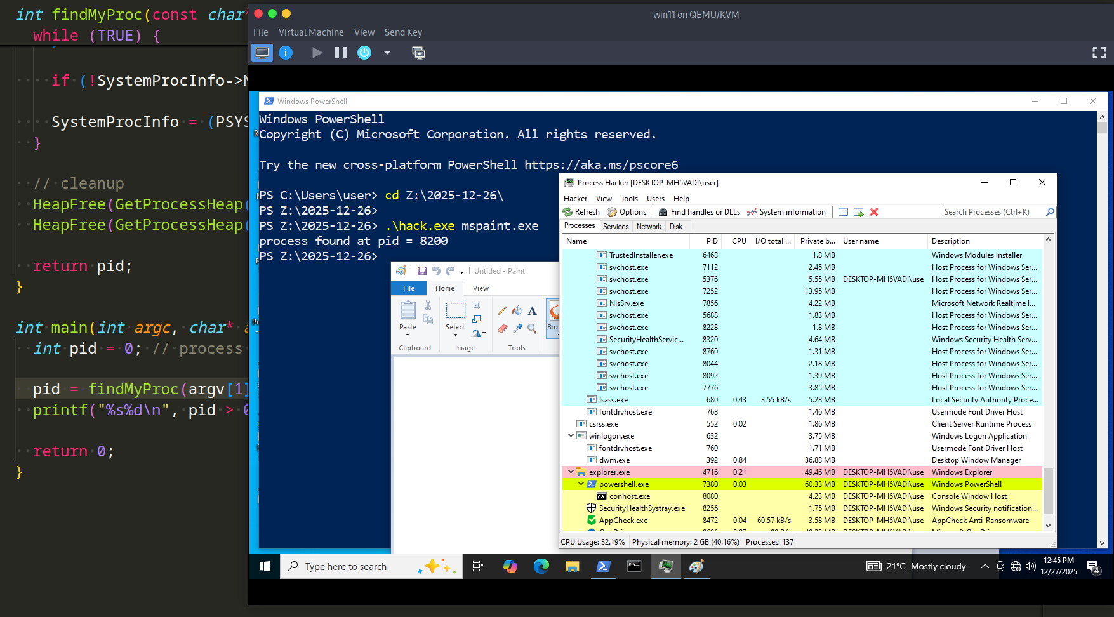Click the Save icon in Paint
Image resolution: width=1114 pixels, height=617 pixels.
[x=421, y=271]
